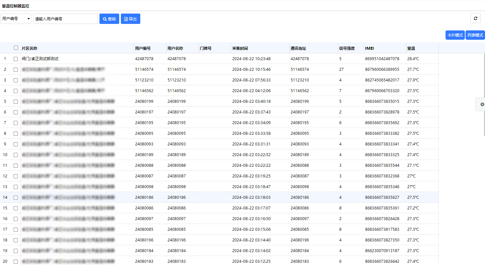The width and height of the screenshot is (485, 265).
Task: Click collection time 2024-08-22 04:12:06
Action: (x=251, y=91)
